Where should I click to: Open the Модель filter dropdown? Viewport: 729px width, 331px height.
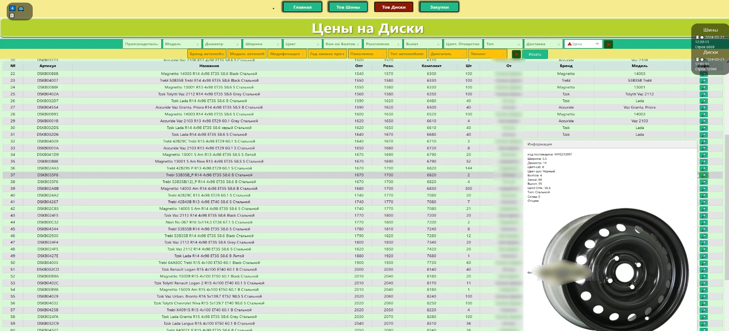tap(182, 44)
